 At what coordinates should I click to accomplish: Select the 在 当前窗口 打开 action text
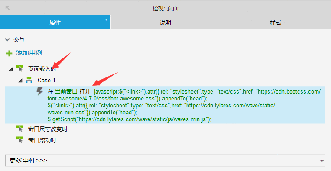coord(69,91)
